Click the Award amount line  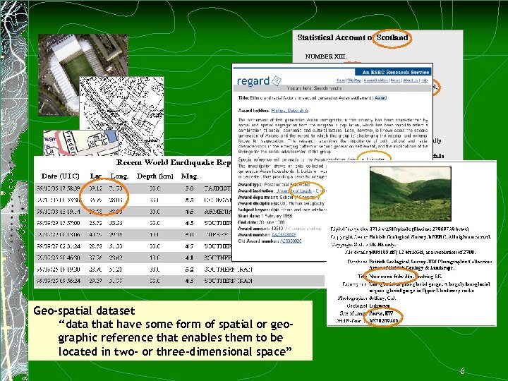279,229
